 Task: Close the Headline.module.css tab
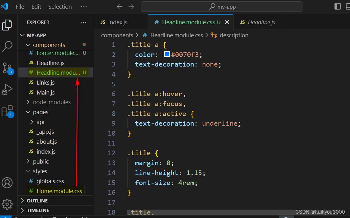227,22
